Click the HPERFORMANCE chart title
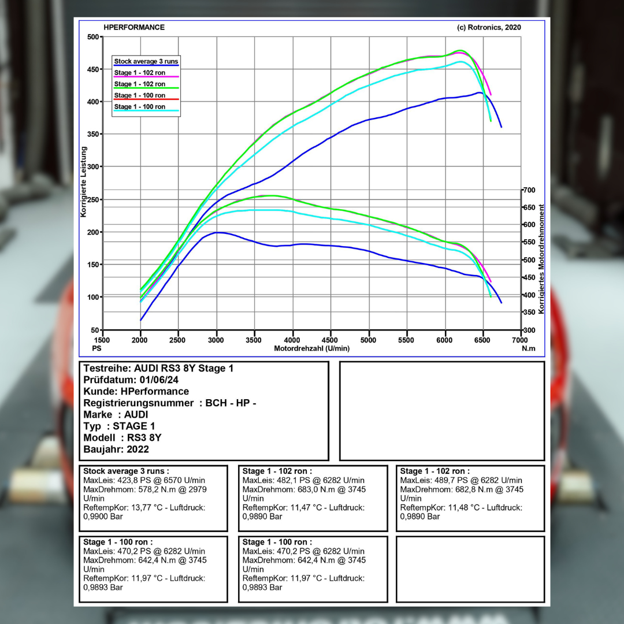This screenshot has width=624, height=624. (x=134, y=27)
